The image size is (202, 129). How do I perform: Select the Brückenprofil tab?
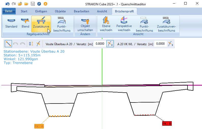click(125, 11)
